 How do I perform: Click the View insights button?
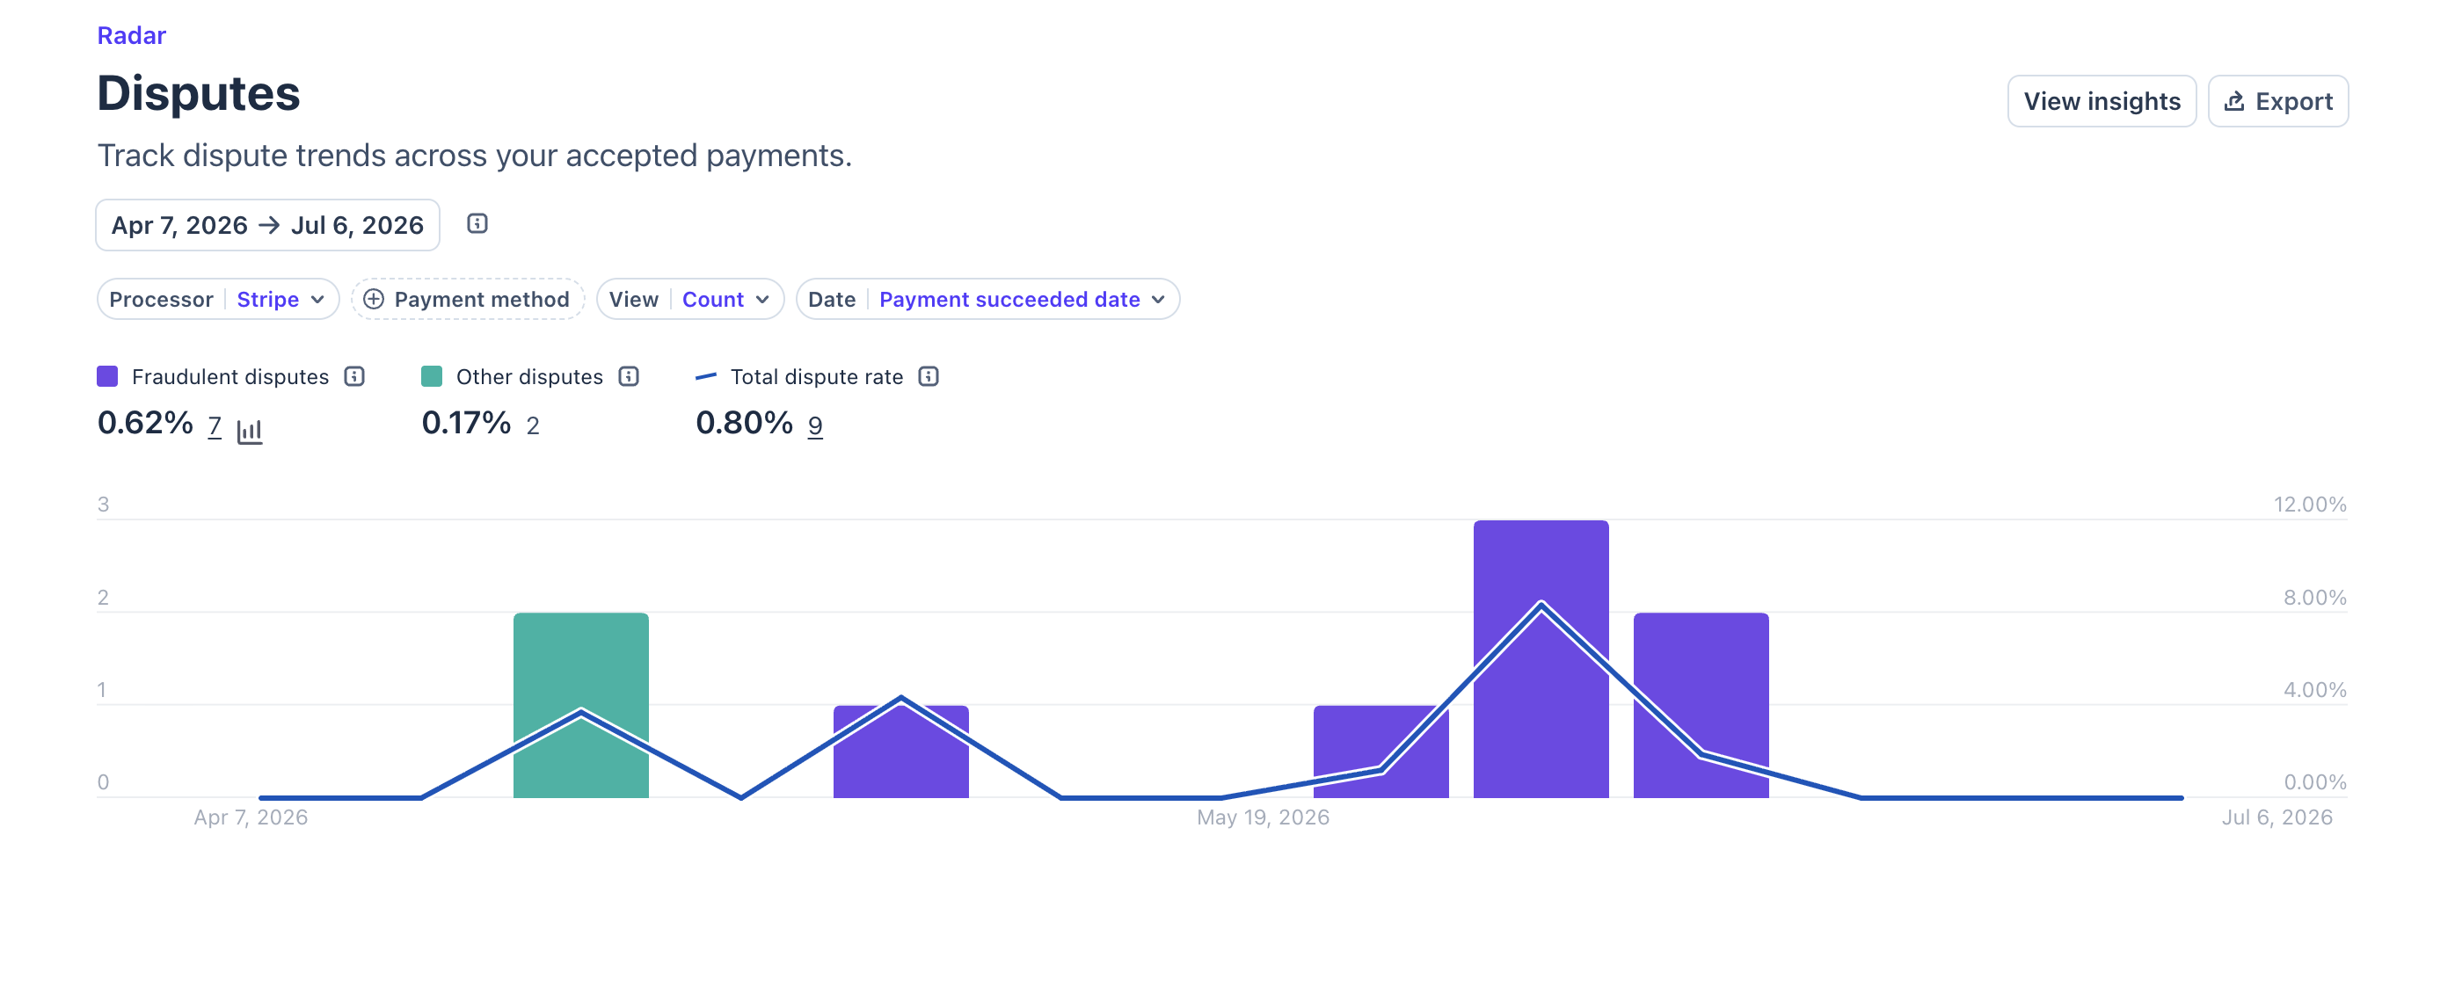point(2102,101)
